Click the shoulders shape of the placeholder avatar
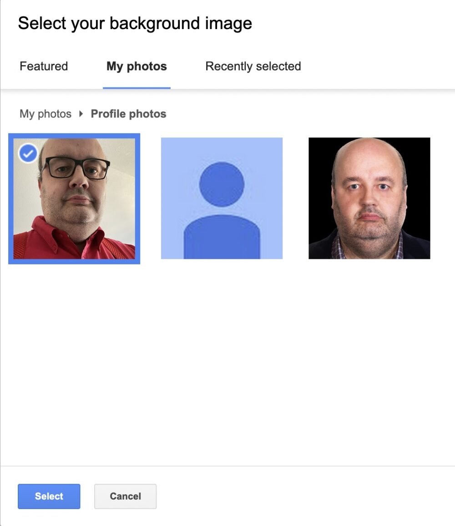The height and width of the screenshot is (526, 455). pyautogui.click(x=222, y=237)
